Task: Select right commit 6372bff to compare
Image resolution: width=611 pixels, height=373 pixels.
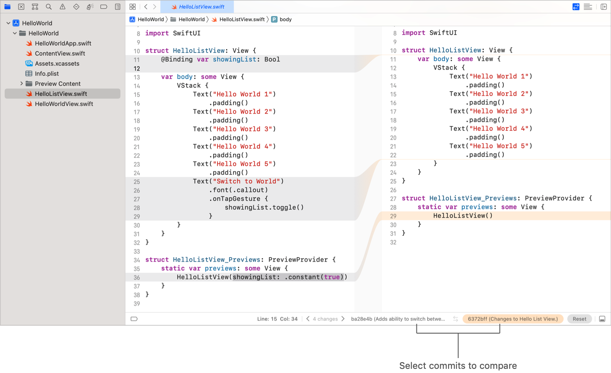Action: tap(512, 319)
